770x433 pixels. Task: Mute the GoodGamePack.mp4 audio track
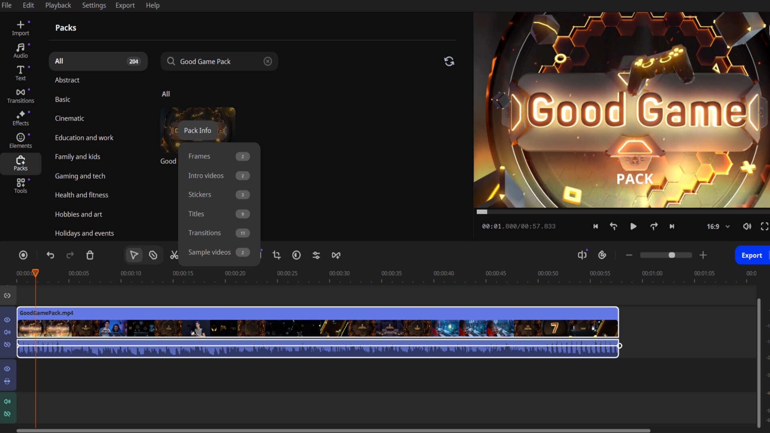tap(7, 332)
